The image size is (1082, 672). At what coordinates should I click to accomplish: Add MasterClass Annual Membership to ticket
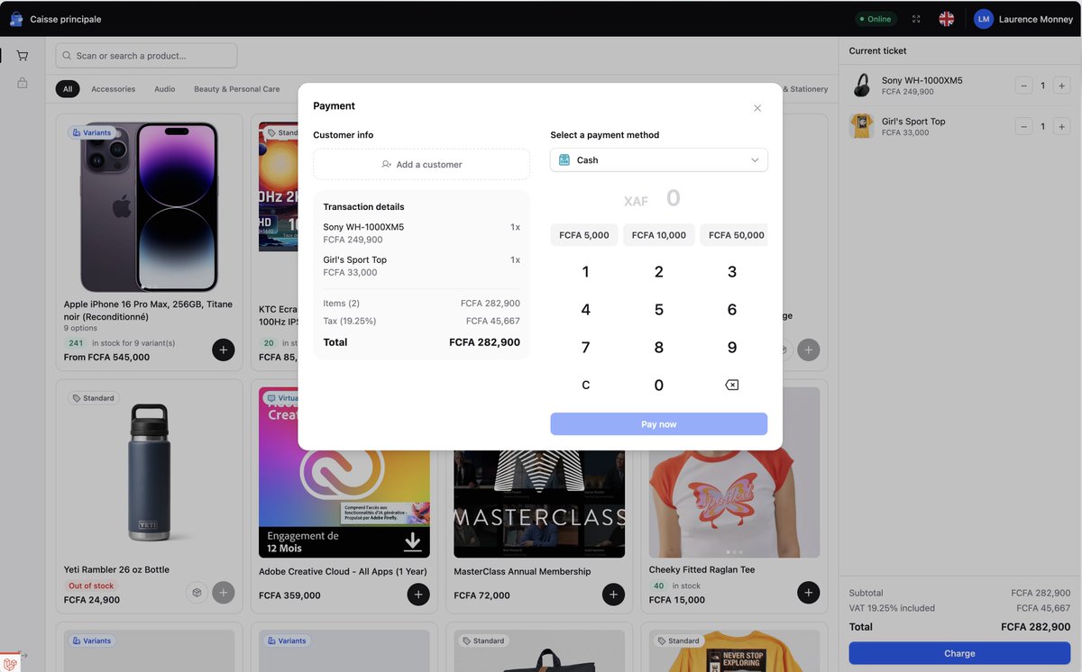click(x=613, y=595)
